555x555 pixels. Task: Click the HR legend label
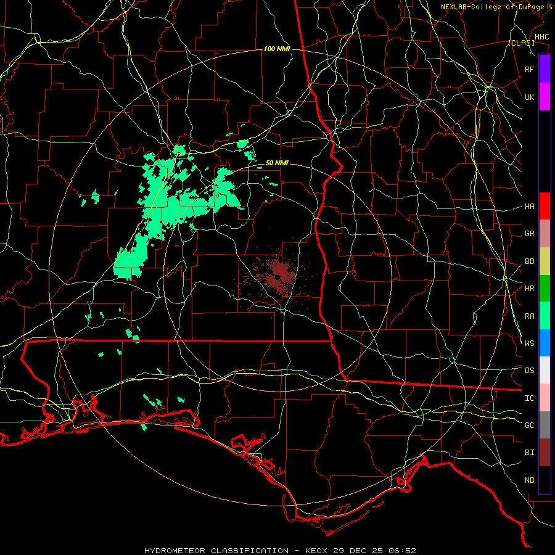(x=529, y=289)
